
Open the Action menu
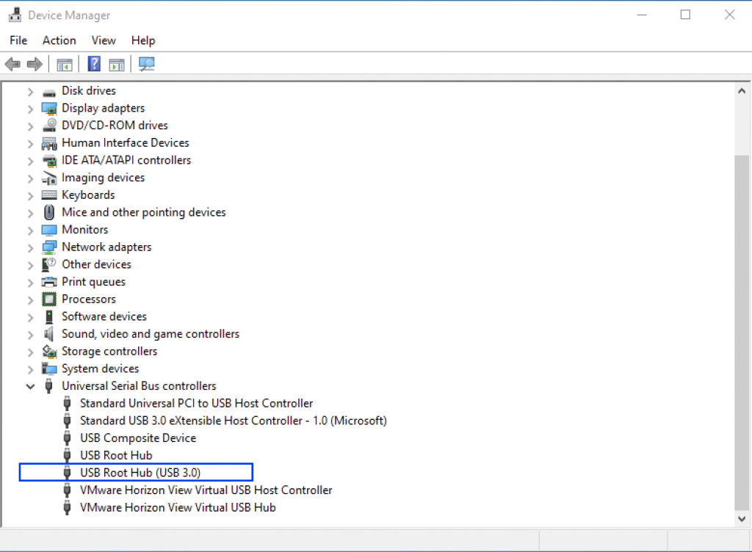coord(59,40)
